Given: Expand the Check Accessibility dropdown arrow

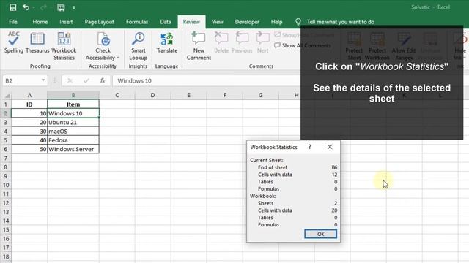Looking at the screenshot, I should pos(118,58).
